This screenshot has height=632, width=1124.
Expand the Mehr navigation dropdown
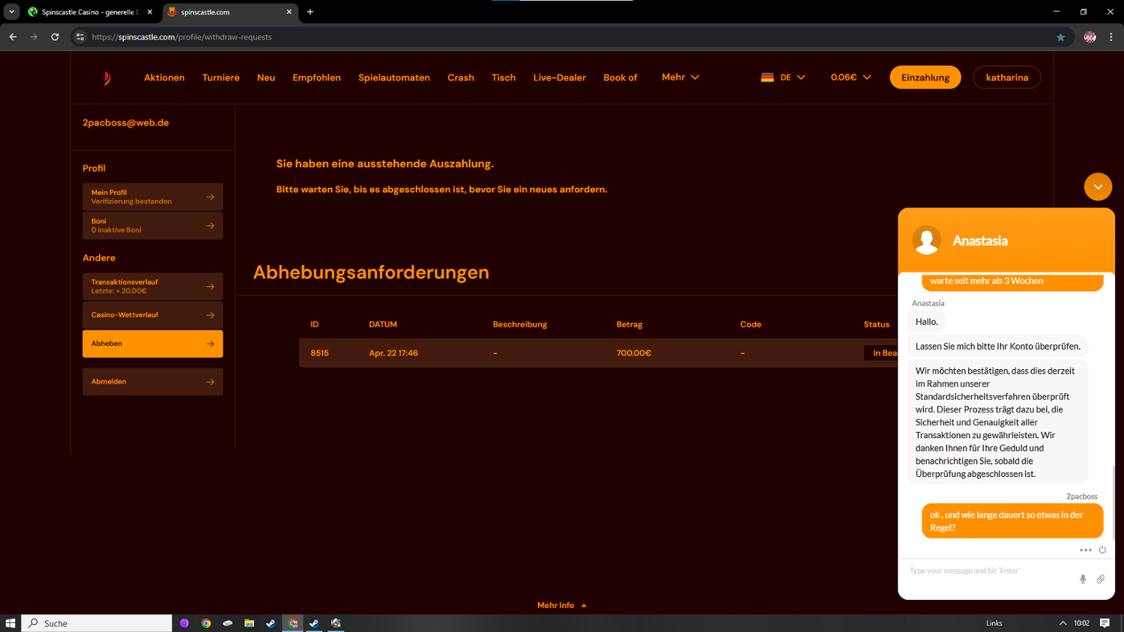point(680,77)
